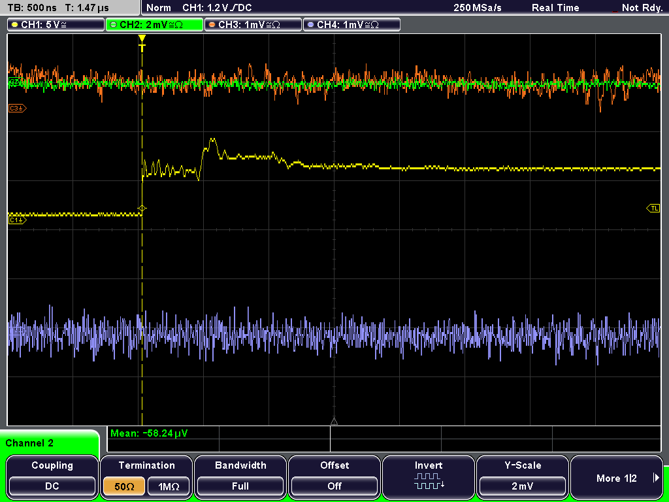This screenshot has width=669, height=502.
Task: Set termination to 1MΩ
Action: [x=169, y=486]
